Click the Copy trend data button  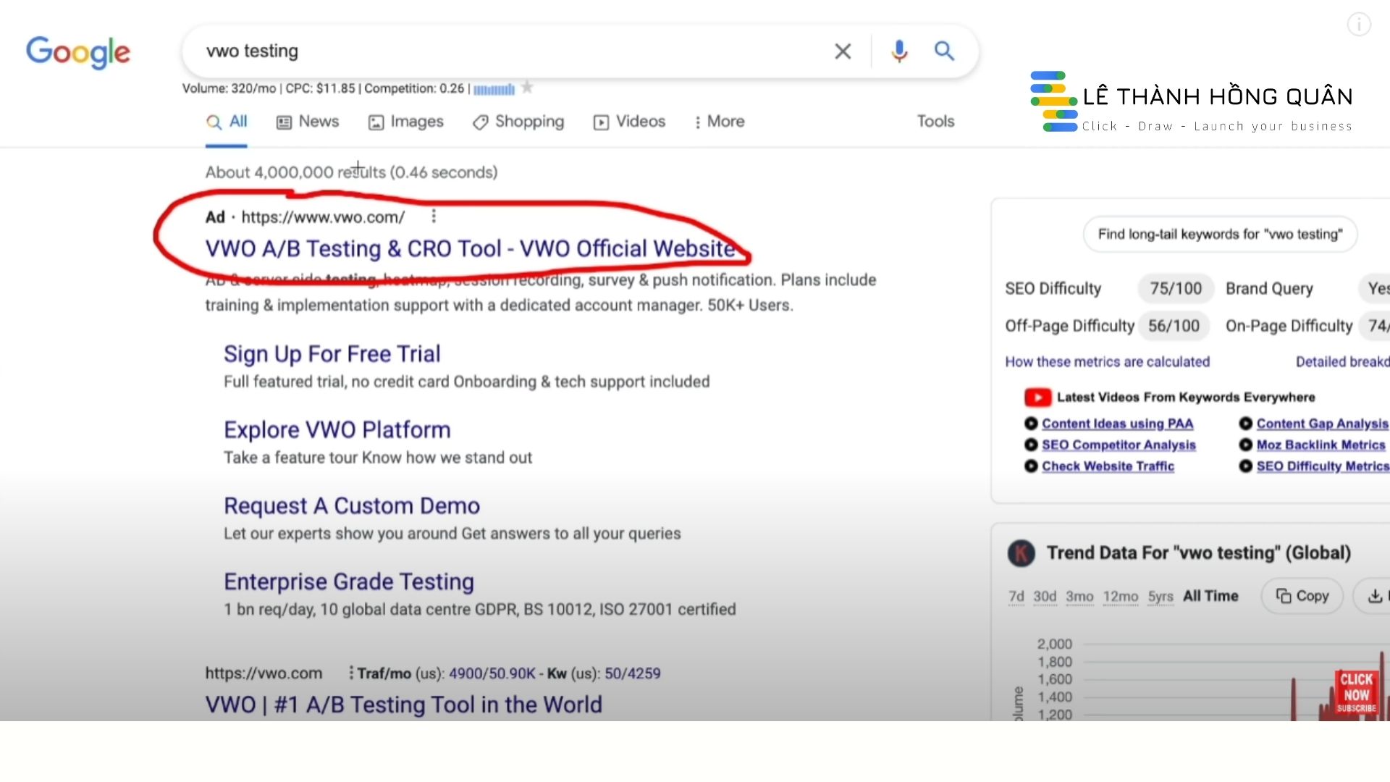pos(1302,596)
